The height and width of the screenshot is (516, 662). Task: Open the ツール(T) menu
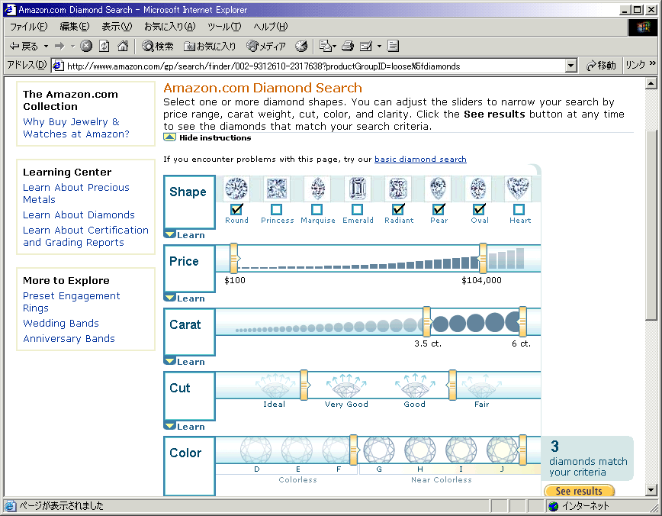(223, 27)
